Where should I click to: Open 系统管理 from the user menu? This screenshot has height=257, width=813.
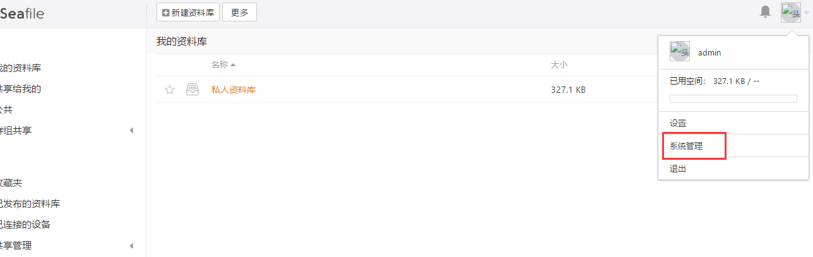click(x=686, y=146)
